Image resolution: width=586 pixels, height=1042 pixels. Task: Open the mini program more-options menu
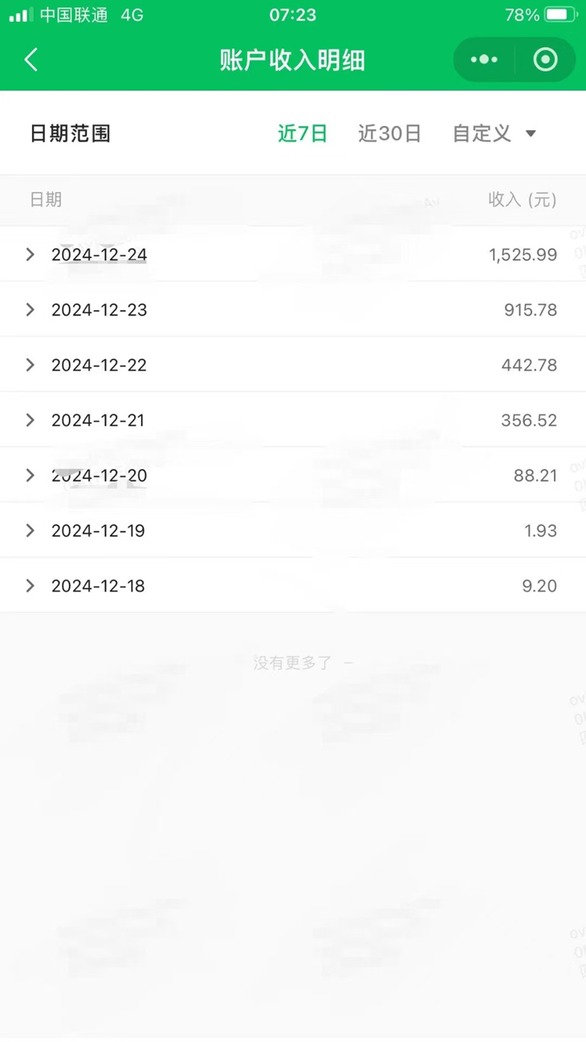pyautogui.click(x=484, y=59)
